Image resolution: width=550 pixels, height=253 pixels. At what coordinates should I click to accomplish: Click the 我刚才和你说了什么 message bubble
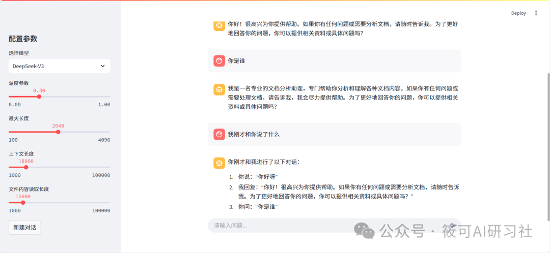coord(334,134)
